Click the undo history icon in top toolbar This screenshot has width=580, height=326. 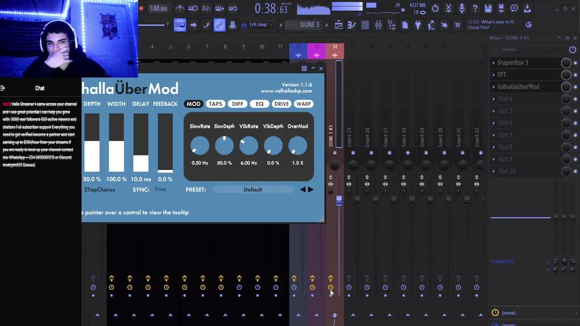435,8
